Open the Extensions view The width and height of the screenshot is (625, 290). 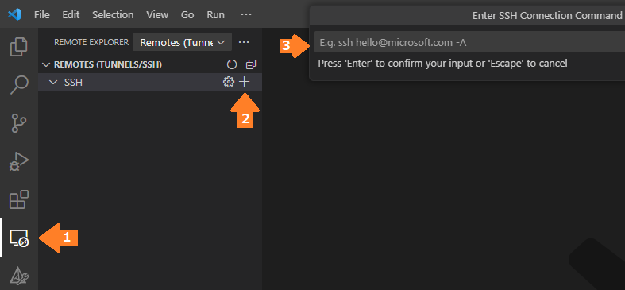pyautogui.click(x=19, y=199)
